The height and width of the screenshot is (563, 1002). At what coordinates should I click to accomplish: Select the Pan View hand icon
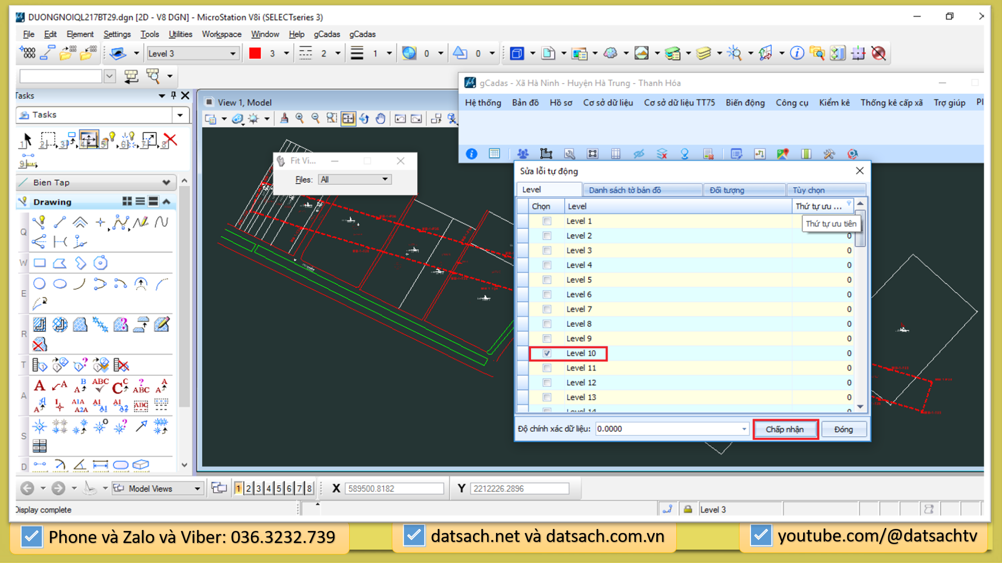(381, 119)
